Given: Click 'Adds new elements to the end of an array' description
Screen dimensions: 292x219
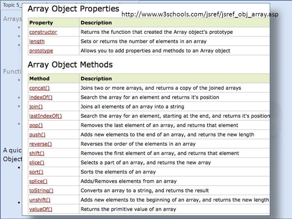Looking at the screenshot, I should [167, 134].
